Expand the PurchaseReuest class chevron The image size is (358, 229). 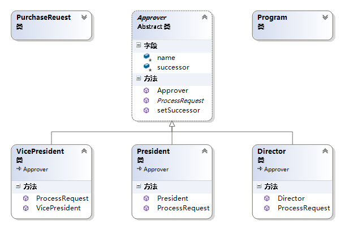[84, 18]
